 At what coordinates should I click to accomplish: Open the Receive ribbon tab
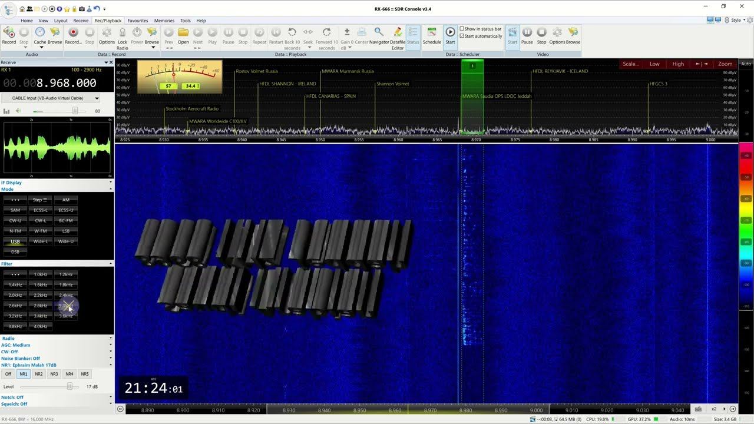pos(81,21)
